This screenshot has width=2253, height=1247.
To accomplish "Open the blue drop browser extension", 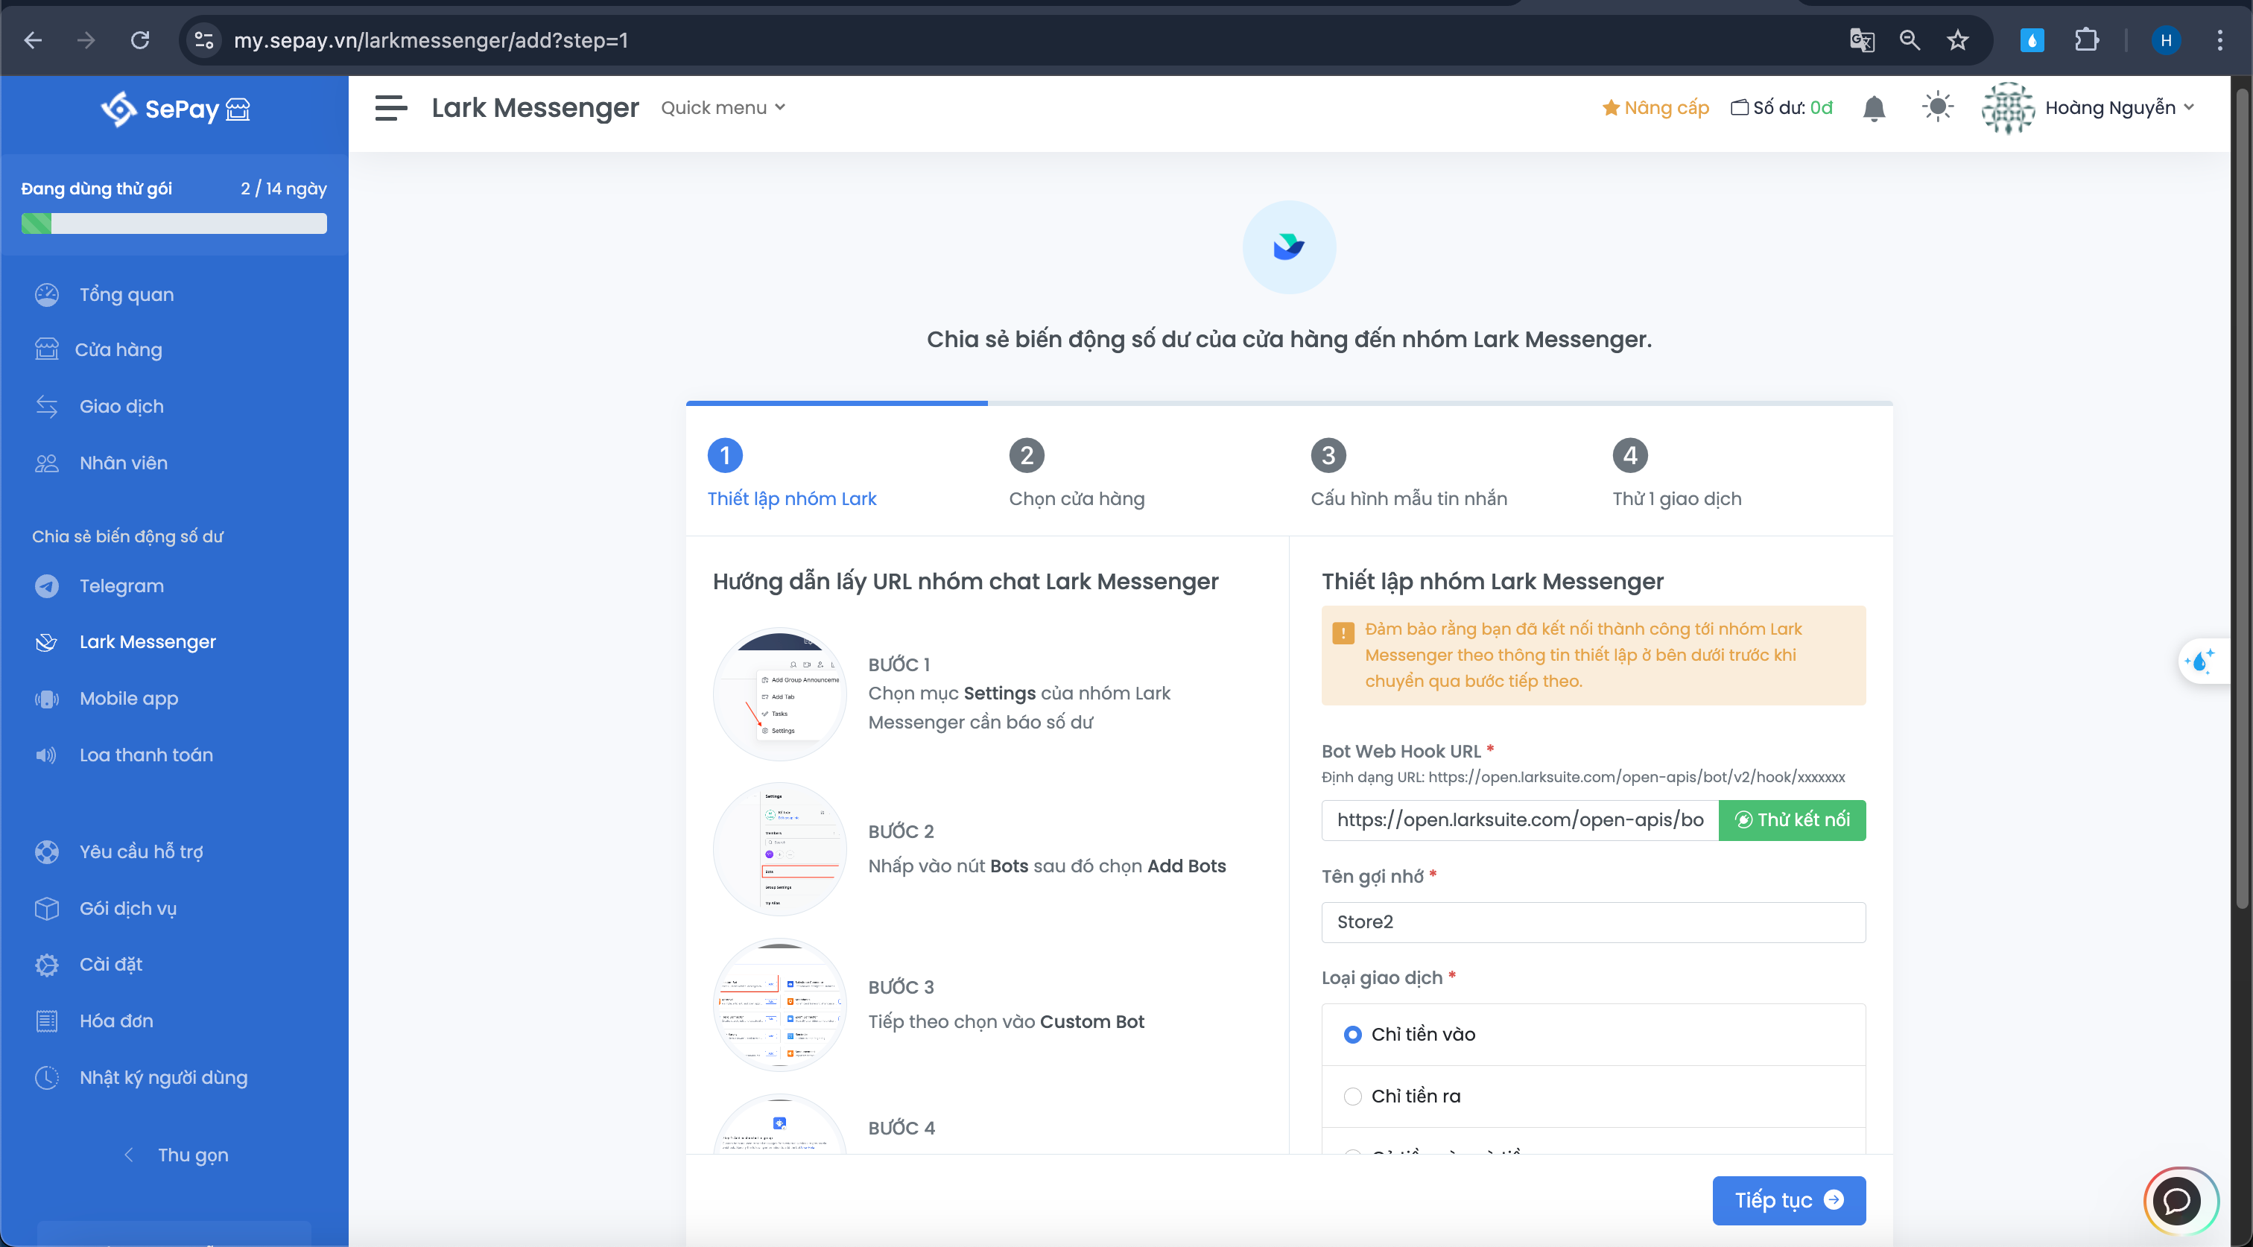I will point(2032,40).
